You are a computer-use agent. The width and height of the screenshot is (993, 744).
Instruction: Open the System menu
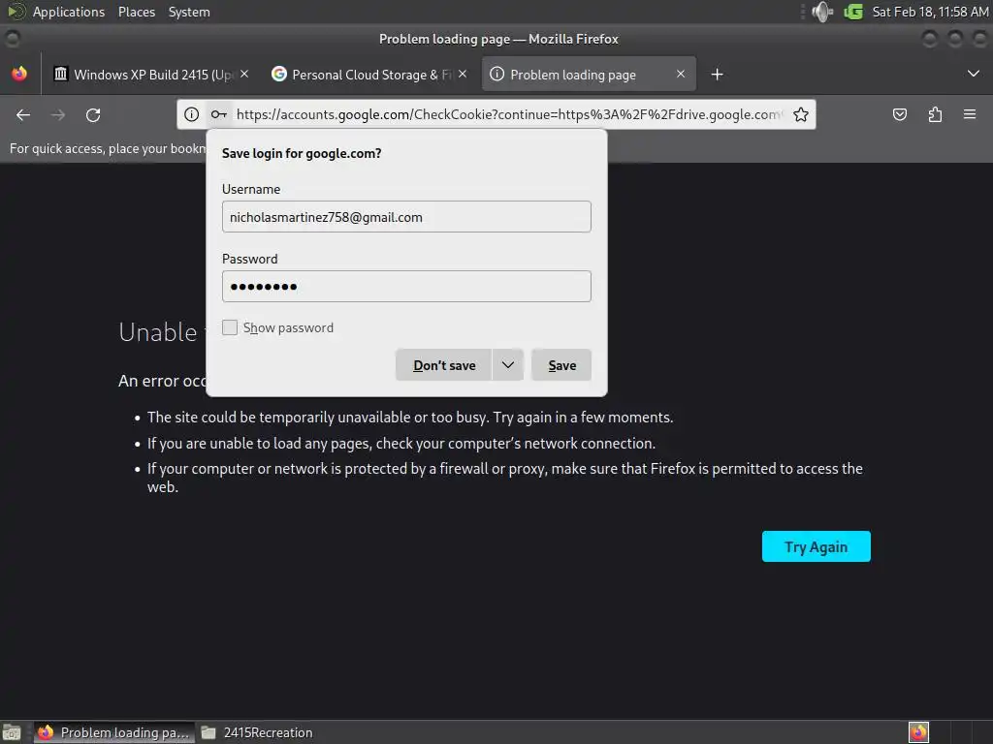point(189,12)
